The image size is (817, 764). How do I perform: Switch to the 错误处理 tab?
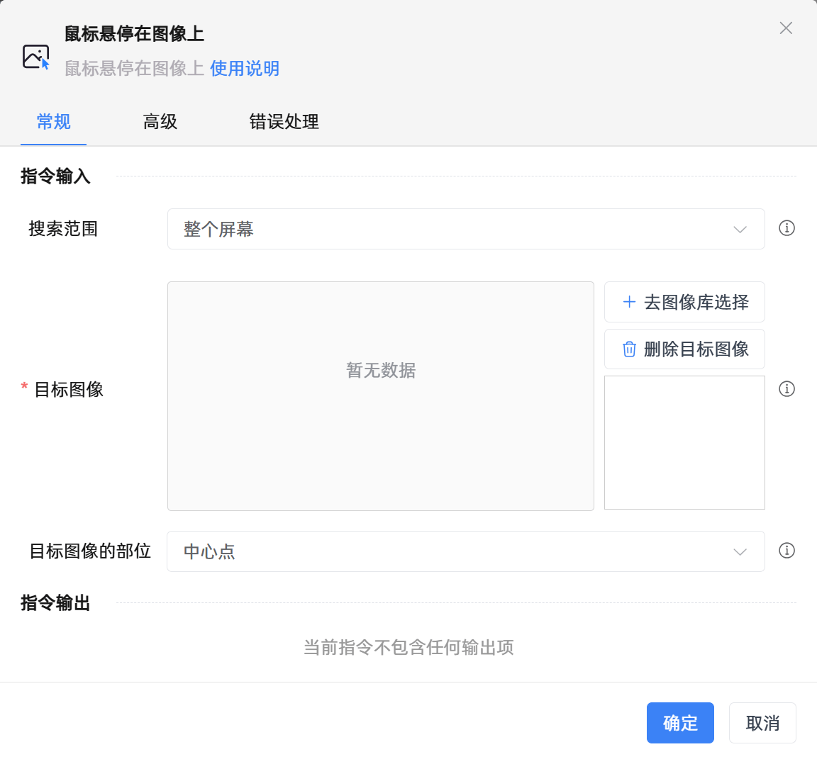tap(284, 122)
